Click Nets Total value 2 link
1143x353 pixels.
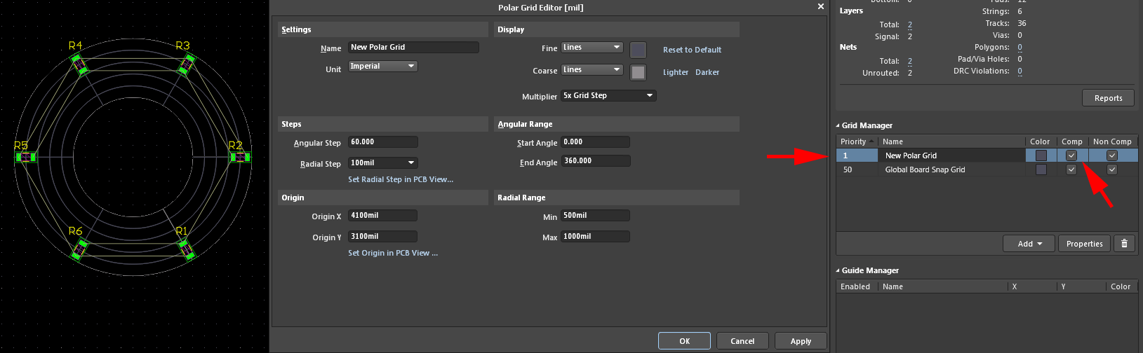pos(910,61)
